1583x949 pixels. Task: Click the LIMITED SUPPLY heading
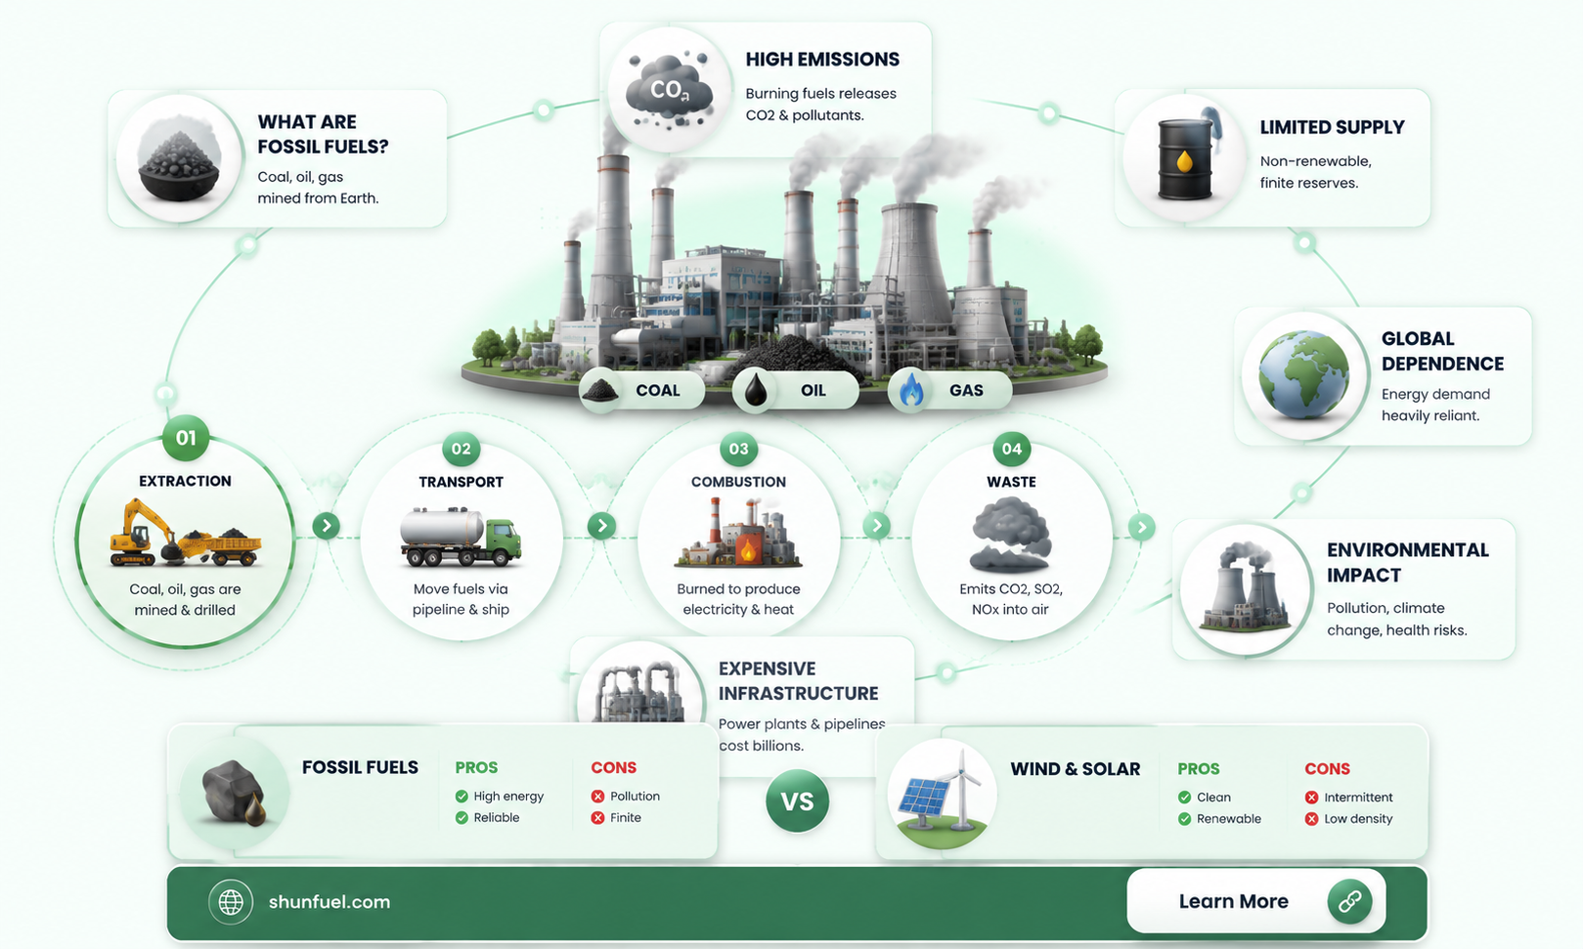click(1332, 127)
